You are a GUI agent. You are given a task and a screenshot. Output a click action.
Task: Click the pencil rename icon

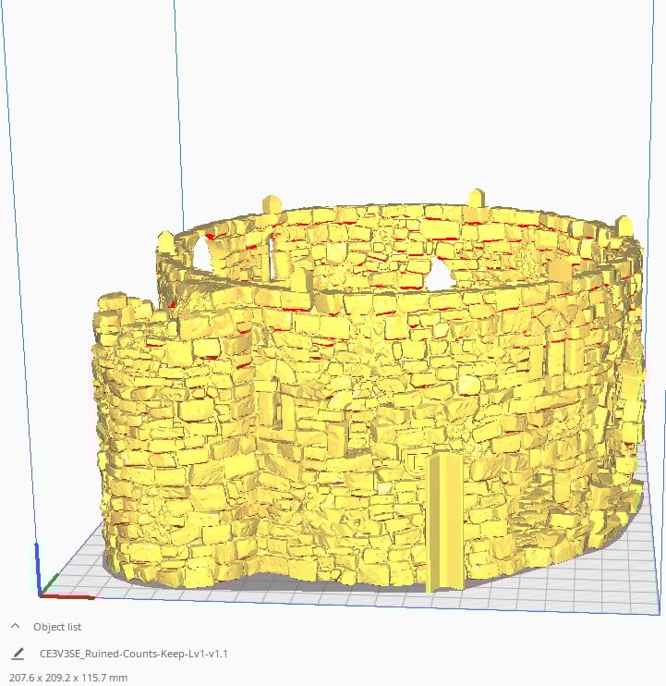click(17, 654)
